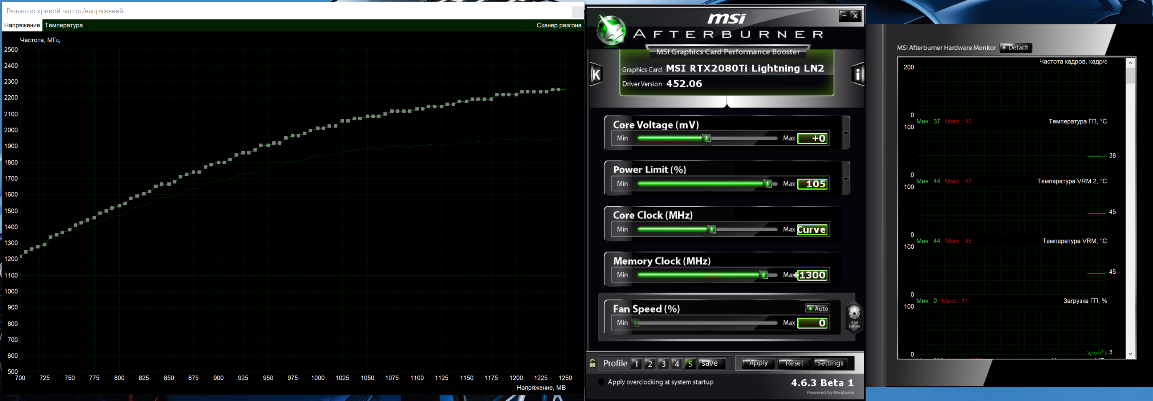Click the hardware monitor scrollbar thumb
Screen dimensions: 1153x401
[x=1131, y=75]
